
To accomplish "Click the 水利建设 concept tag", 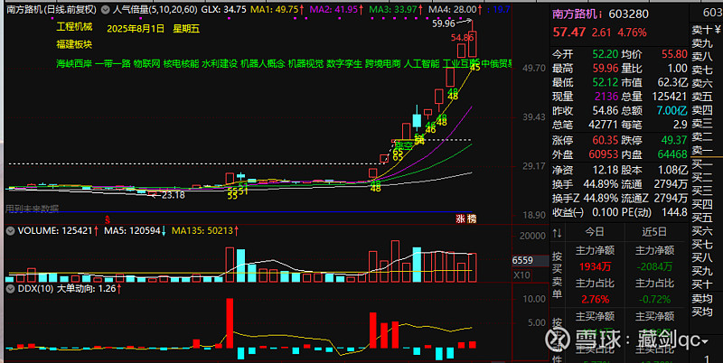I will click(x=220, y=63).
